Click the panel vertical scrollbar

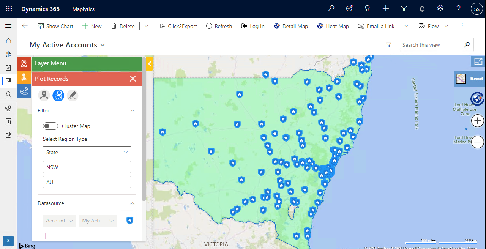point(144,129)
